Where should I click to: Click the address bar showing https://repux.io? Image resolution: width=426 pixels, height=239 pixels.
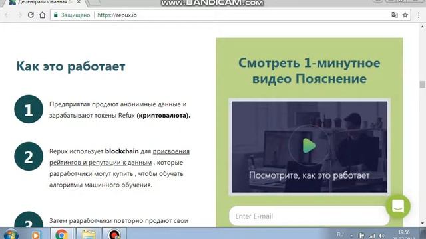pyautogui.click(x=230, y=15)
